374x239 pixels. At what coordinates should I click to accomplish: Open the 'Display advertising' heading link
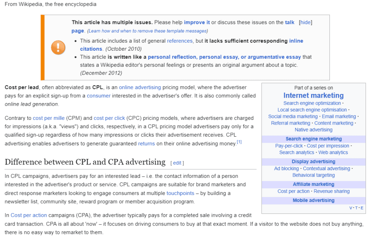(x=313, y=161)
